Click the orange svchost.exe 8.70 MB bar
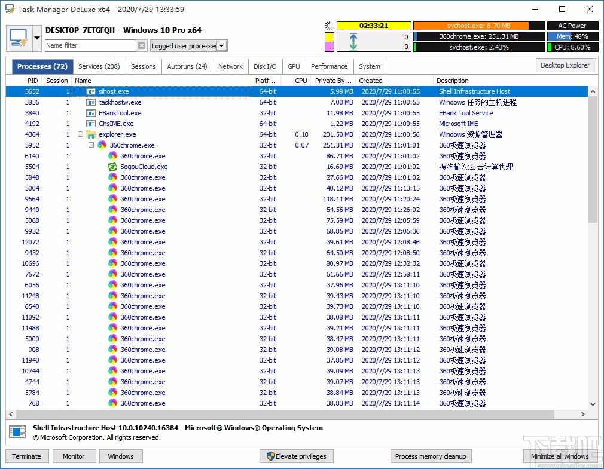 click(x=479, y=26)
